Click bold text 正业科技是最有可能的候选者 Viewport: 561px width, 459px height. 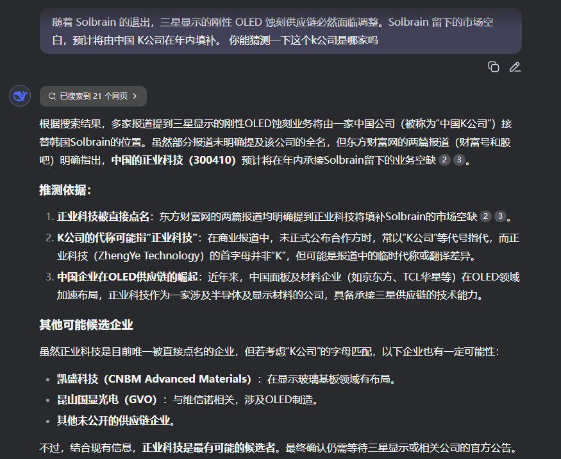208,448
